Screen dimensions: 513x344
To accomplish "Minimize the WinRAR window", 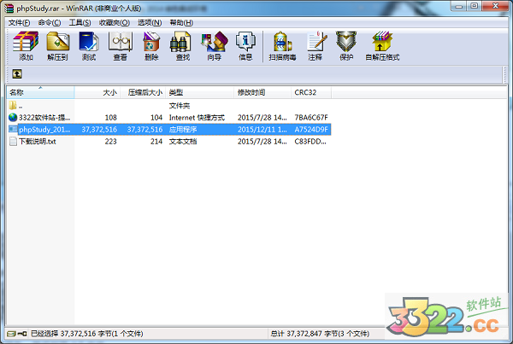I will [x=458, y=6].
